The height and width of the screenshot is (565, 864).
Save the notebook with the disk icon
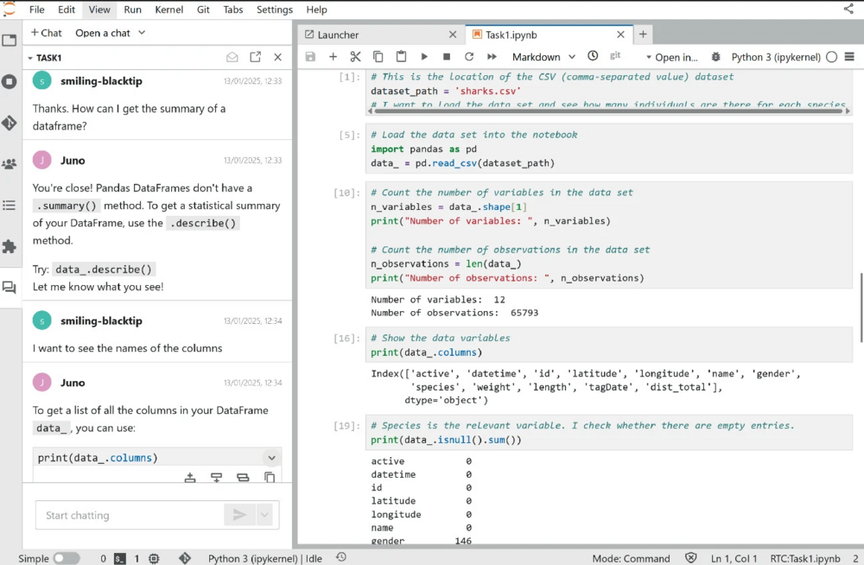pyautogui.click(x=310, y=57)
